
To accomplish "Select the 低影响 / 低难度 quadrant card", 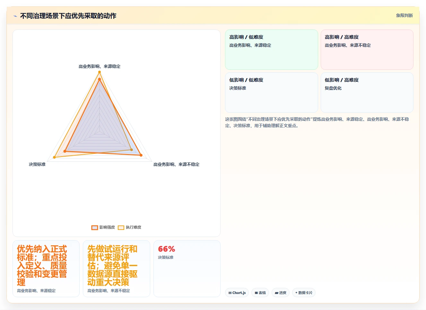I will (x=272, y=93).
